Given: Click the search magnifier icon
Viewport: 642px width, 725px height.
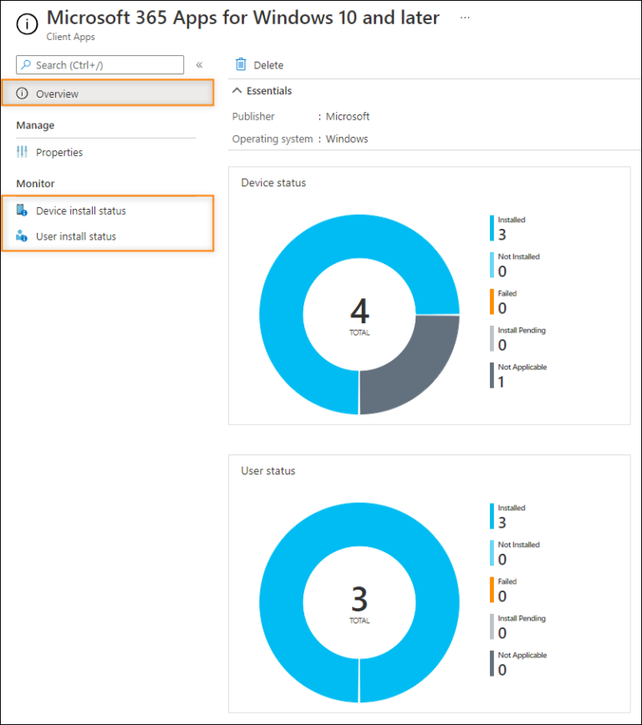Looking at the screenshot, I should 28,64.
